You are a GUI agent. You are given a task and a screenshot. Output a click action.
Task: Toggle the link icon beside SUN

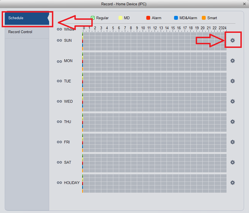59,40
